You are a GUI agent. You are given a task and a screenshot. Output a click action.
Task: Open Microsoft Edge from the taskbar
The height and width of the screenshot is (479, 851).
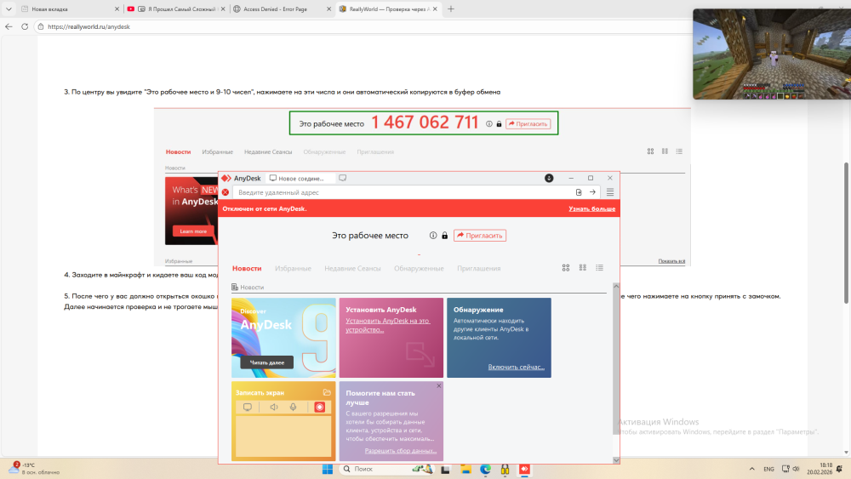point(485,470)
